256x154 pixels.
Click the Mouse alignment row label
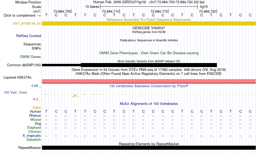pyautogui.click(x=36, y=120)
